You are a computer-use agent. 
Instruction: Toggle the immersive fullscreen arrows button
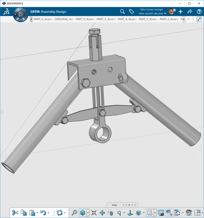[x=199, y=19]
